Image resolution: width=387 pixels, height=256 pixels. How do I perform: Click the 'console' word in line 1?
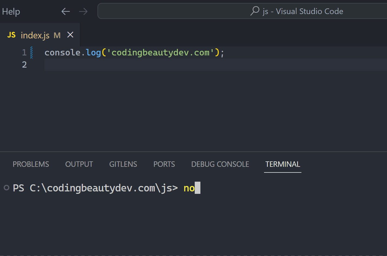click(x=63, y=52)
